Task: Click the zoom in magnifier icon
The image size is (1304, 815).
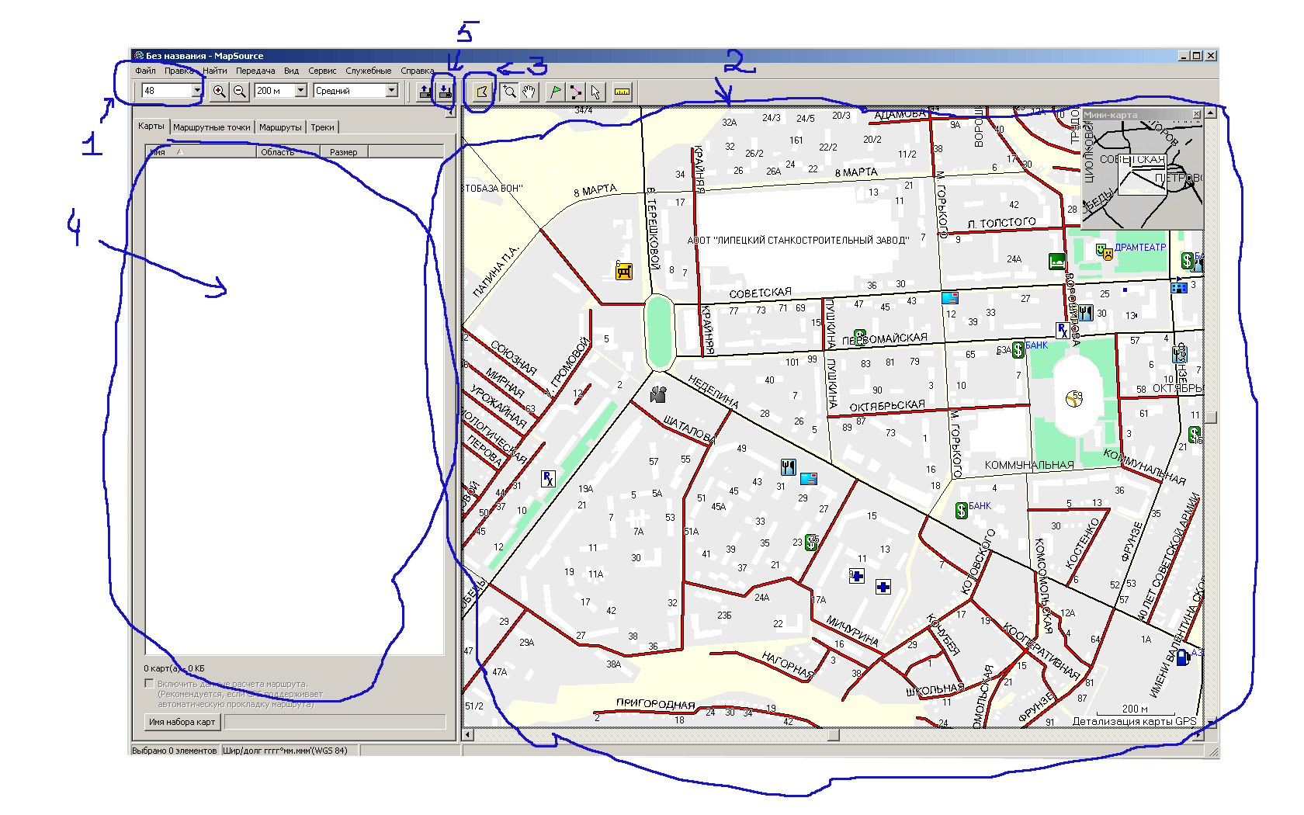Action: [x=220, y=92]
